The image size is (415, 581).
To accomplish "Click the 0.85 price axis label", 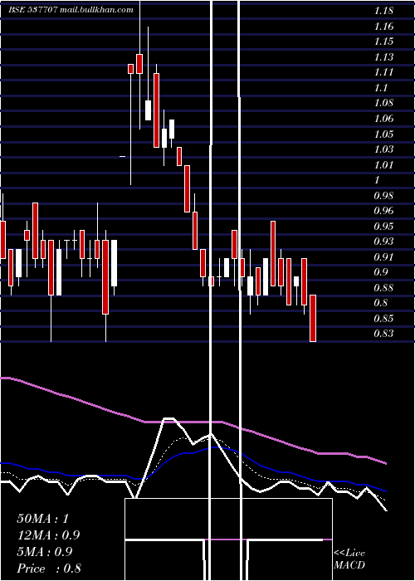I will (x=383, y=318).
